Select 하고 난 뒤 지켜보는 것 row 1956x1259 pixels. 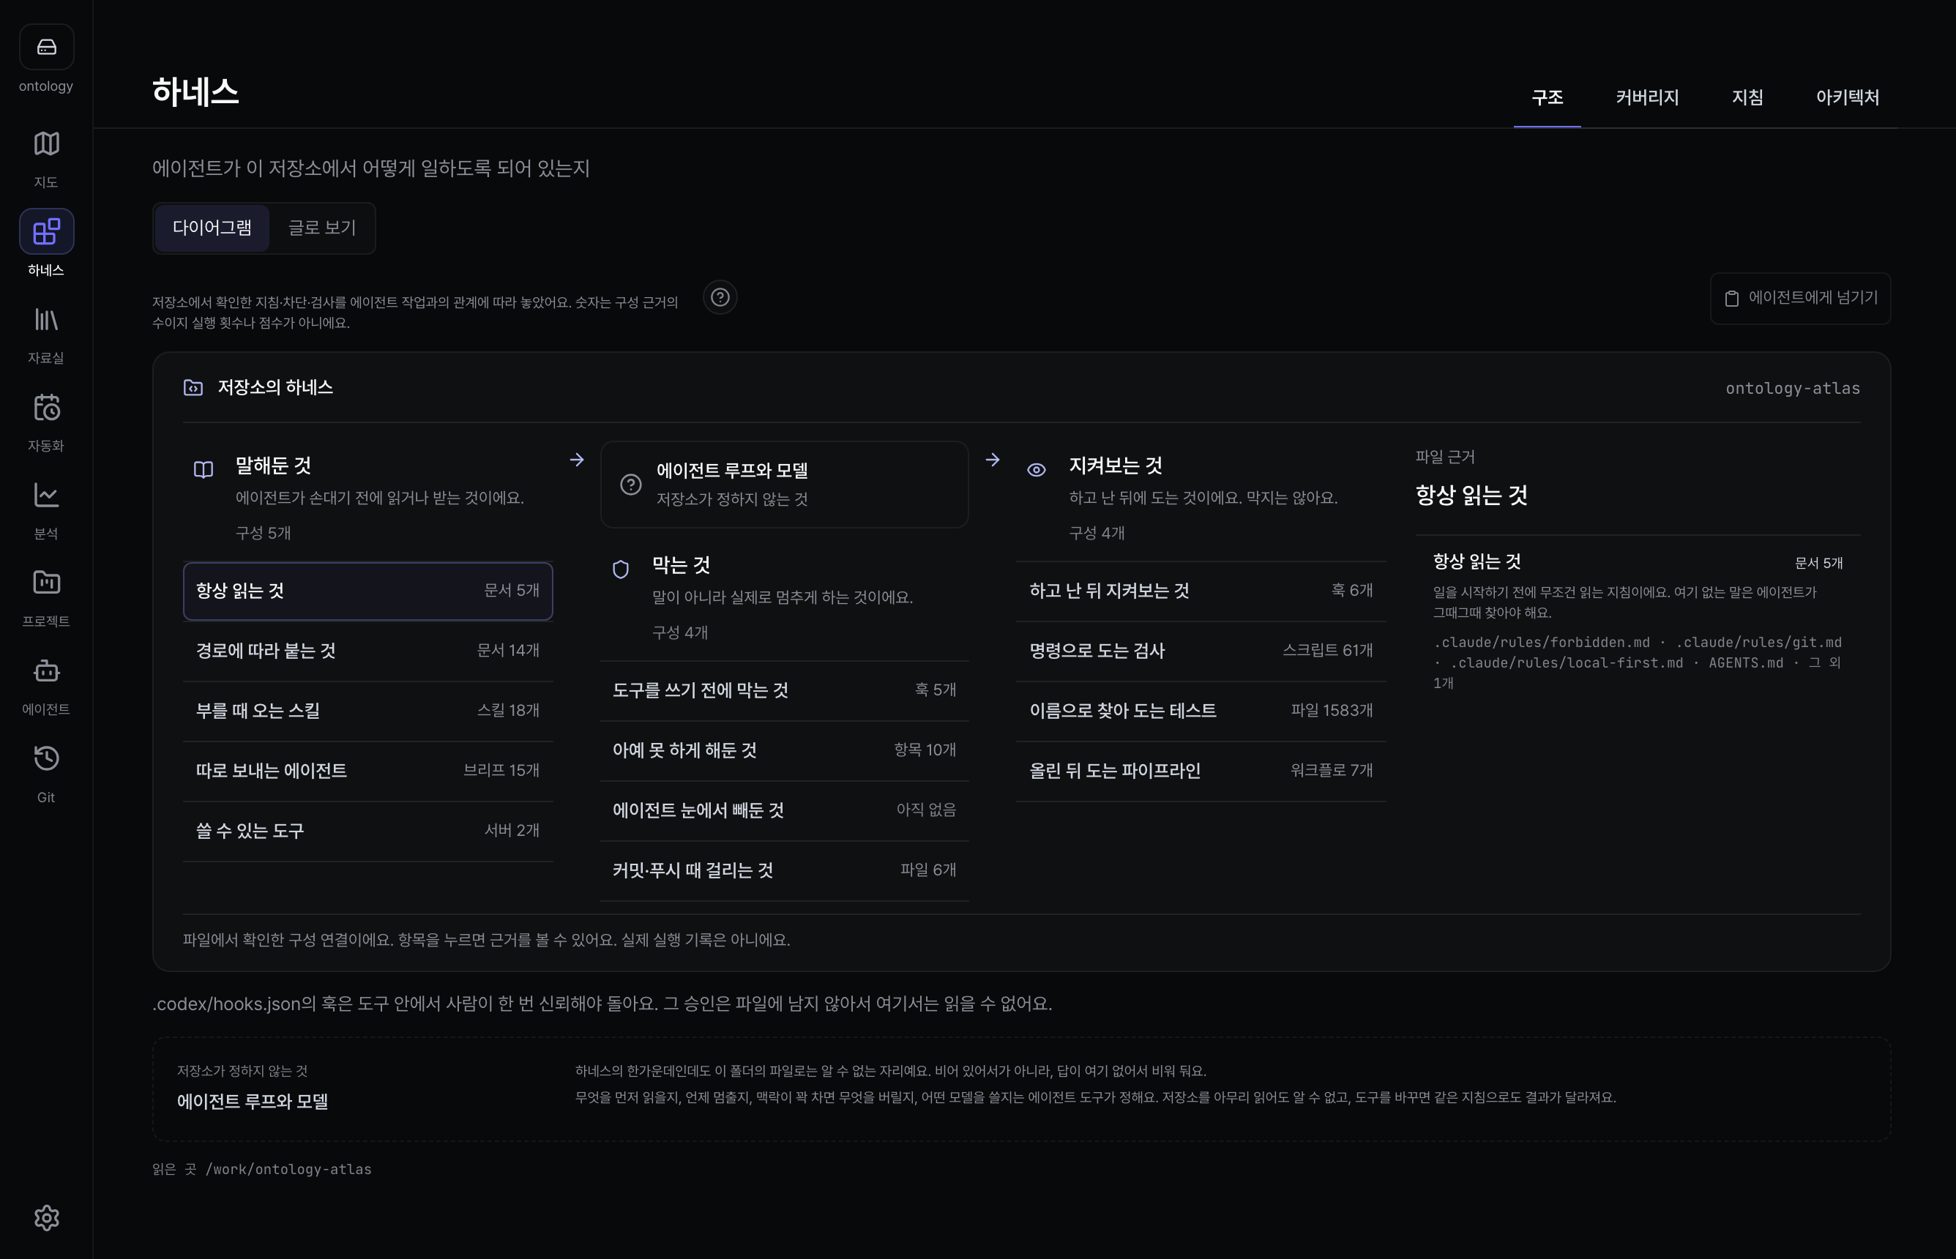click(x=1201, y=591)
